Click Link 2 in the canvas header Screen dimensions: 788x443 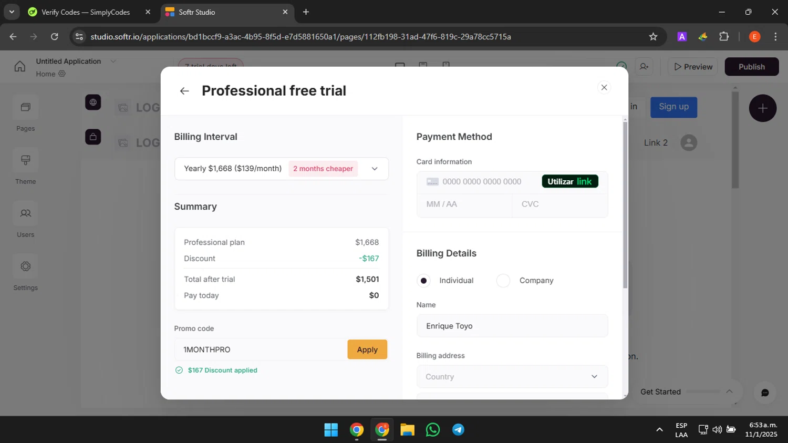[x=656, y=143]
